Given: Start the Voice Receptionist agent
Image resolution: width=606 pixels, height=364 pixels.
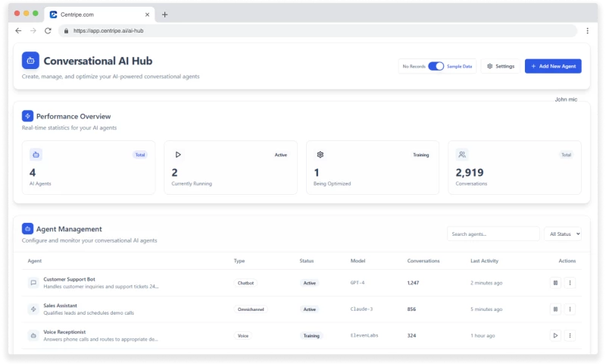Looking at the screenshot, I should [555, 335].
